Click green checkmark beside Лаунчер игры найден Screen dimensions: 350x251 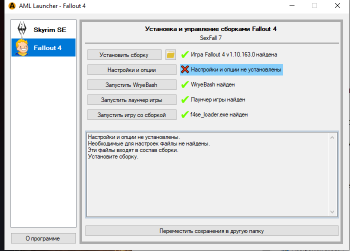(x=185, y=99)
